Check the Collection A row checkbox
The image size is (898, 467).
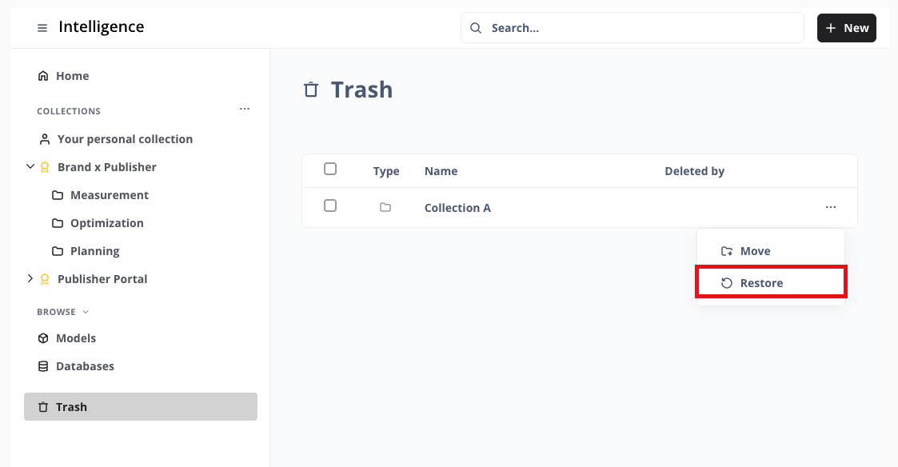point(330,206)
